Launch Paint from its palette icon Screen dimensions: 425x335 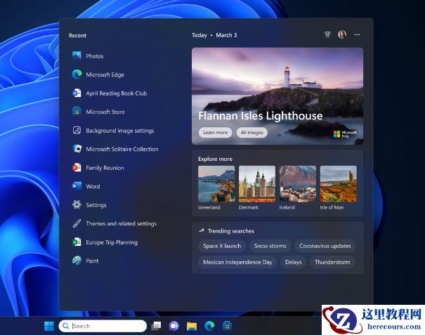[x=77, y=261]
